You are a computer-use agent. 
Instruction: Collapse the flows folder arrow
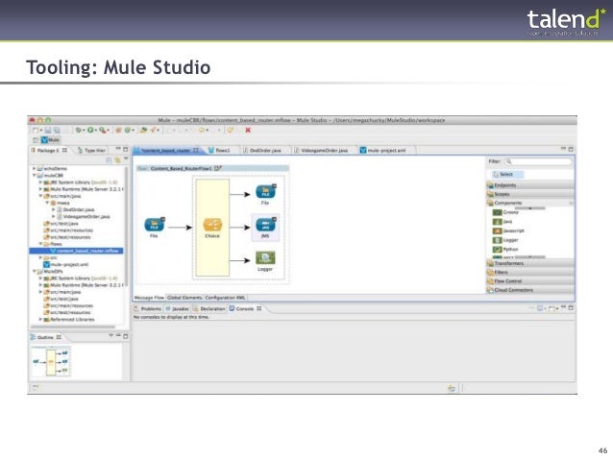coord(40,244)
